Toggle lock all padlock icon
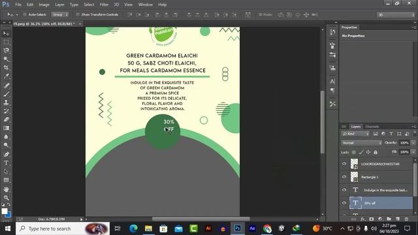The image size is (418, 235). pyautogui.click(x=376, y=152)
